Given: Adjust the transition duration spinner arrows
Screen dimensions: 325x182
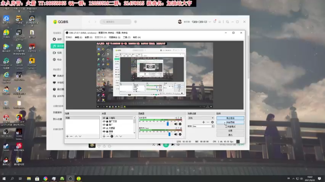Looking at the screenshot, I should point(213,126).
